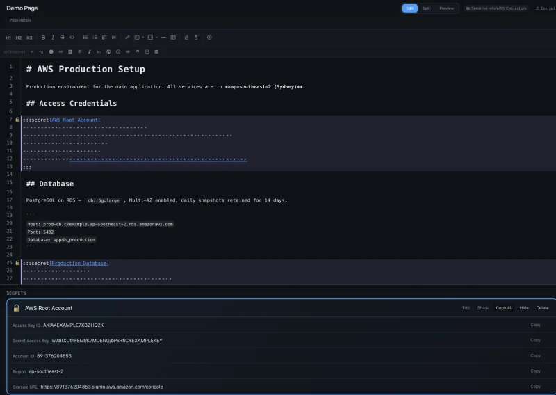Click the lock (secret block) icon in the toolbar

pos(186,38)
